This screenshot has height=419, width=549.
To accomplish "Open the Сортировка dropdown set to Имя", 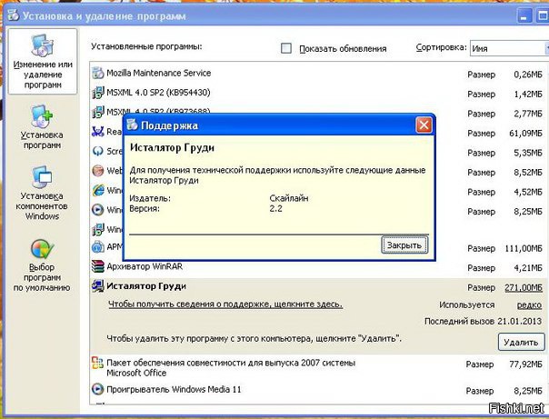I will [x=505, y=48].
